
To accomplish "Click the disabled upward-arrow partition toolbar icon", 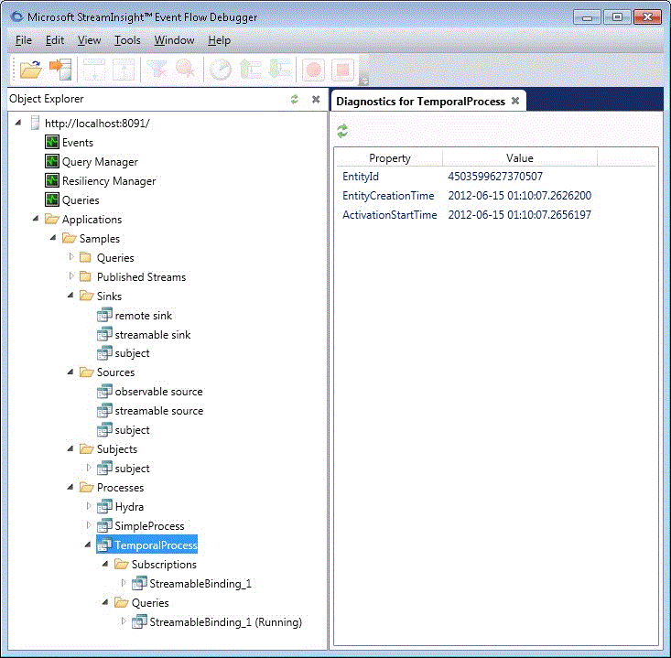I will coord(124,70).
